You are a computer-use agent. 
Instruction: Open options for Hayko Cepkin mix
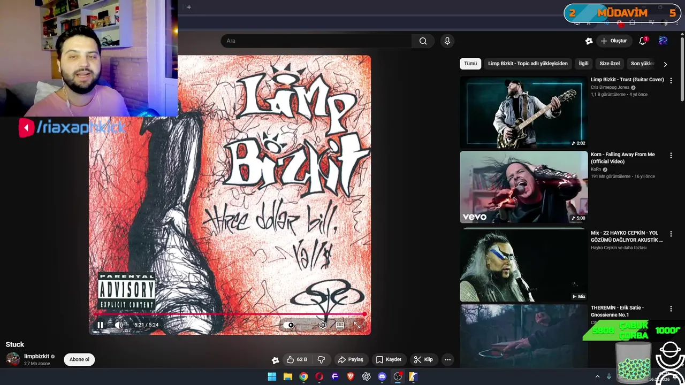(671, 234)
